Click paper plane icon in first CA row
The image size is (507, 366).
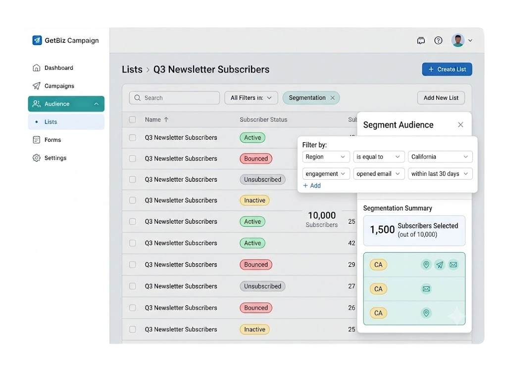click(x=440, y=265)
